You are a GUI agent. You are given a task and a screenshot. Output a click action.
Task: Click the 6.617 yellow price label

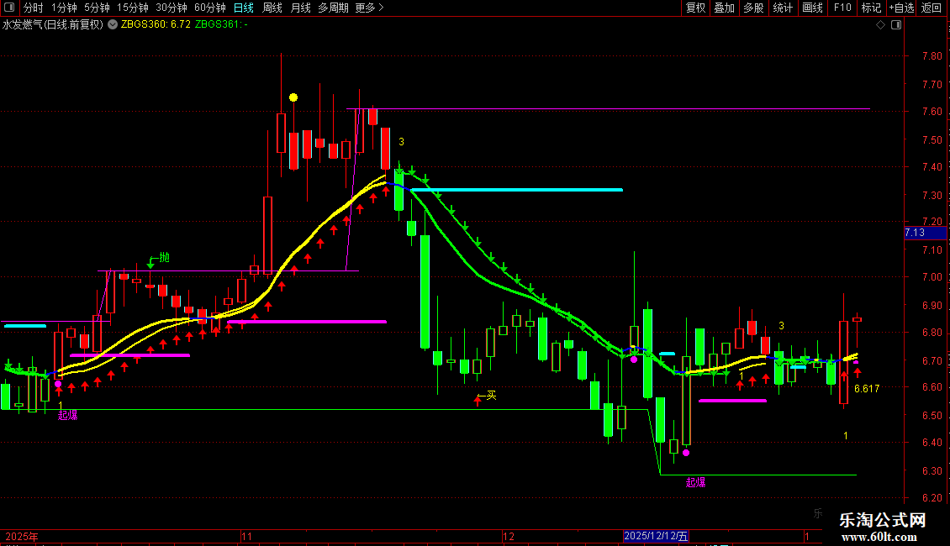click(x=867, y=389)
